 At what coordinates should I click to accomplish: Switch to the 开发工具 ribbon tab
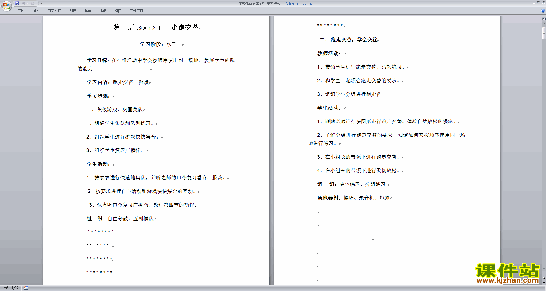coord(136,11)
